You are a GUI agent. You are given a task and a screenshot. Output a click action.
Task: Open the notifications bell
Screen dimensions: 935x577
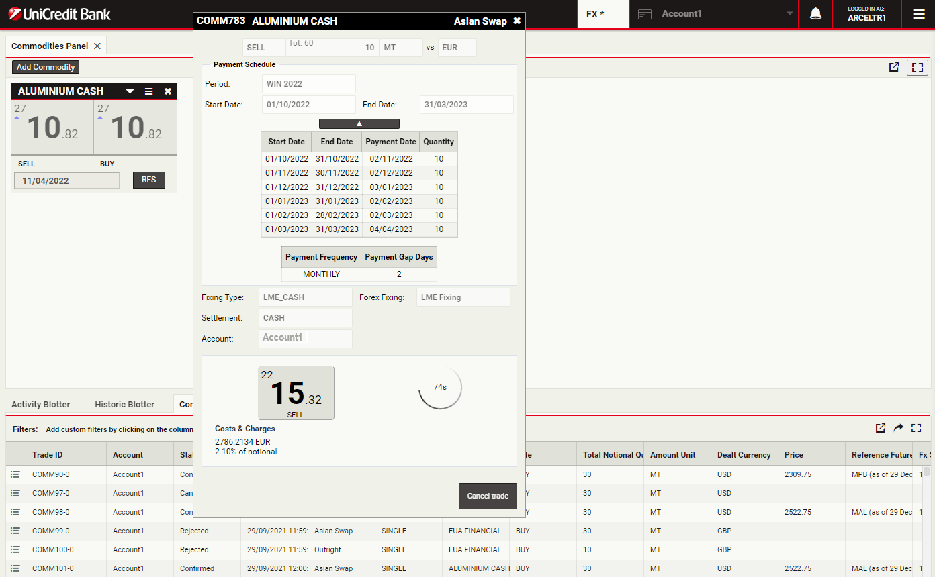pyautogui.click(x=815, y=14)
